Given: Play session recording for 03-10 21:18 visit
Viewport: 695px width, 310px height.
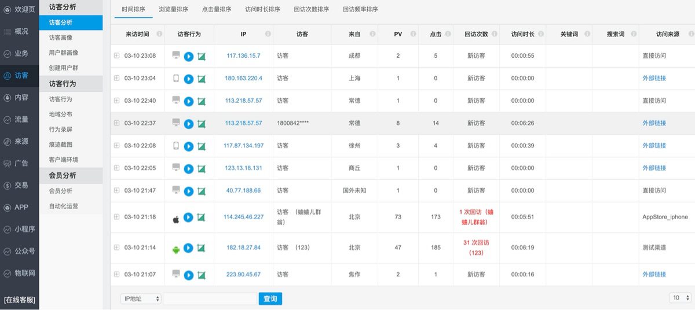Looking at the screenshot, I should [x=188, y=217].
